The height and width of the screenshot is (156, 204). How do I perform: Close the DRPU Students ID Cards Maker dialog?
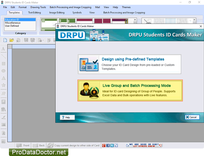(201, 26)
